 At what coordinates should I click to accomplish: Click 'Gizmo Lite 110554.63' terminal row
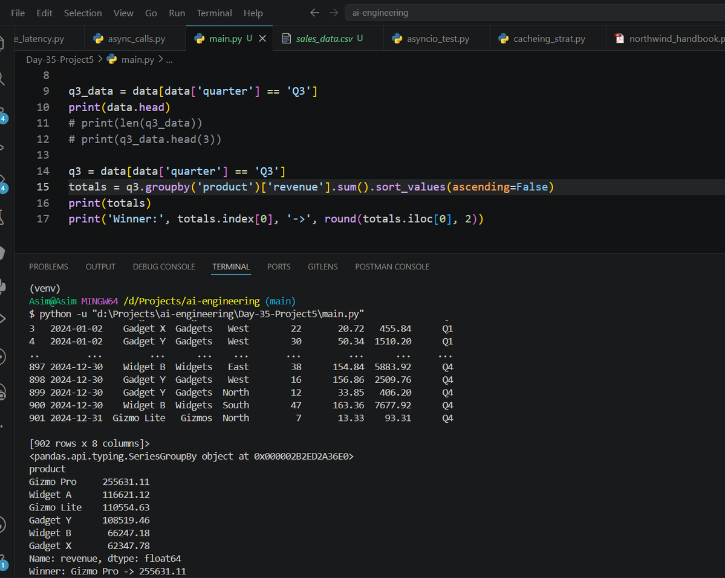pyautogui.click(x=89, y=507)
